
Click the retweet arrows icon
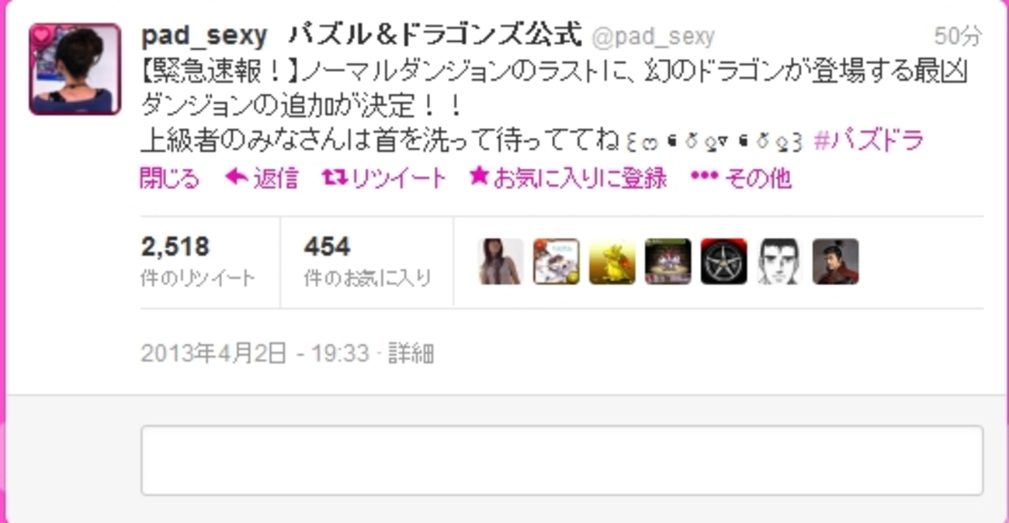tap(335, 178)
